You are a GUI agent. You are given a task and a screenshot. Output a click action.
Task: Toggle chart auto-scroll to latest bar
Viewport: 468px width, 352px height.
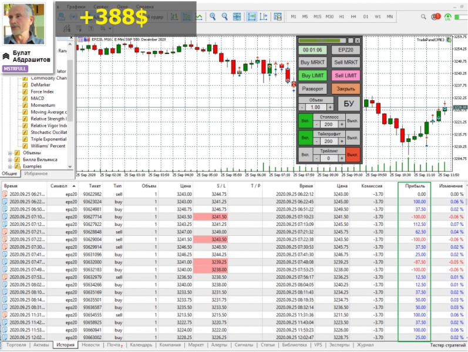pos(251,16)
